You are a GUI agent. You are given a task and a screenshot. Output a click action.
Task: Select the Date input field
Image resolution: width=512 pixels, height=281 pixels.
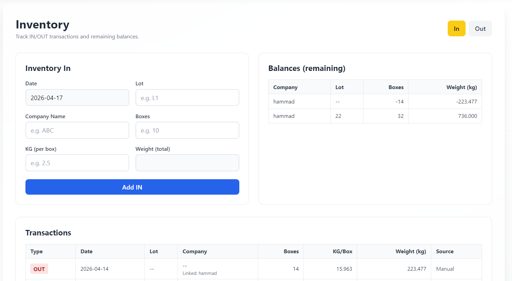click(x=77, y=98)
